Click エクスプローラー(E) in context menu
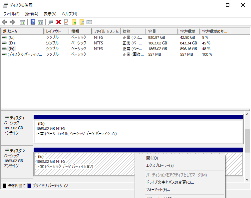The height and width of the screenshot is (198, 251). (x=160, y=165)
